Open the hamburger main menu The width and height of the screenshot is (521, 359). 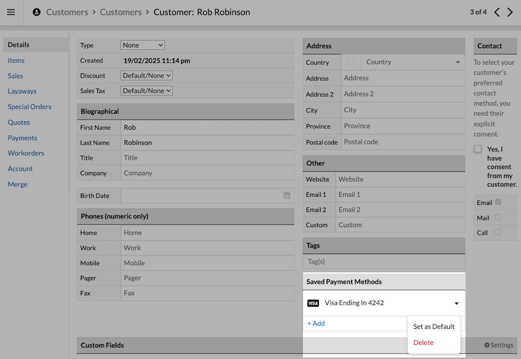[11, 12]
